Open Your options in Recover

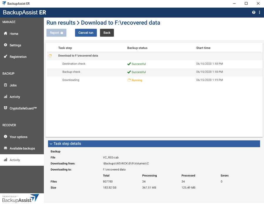click(x=22, y=137)
